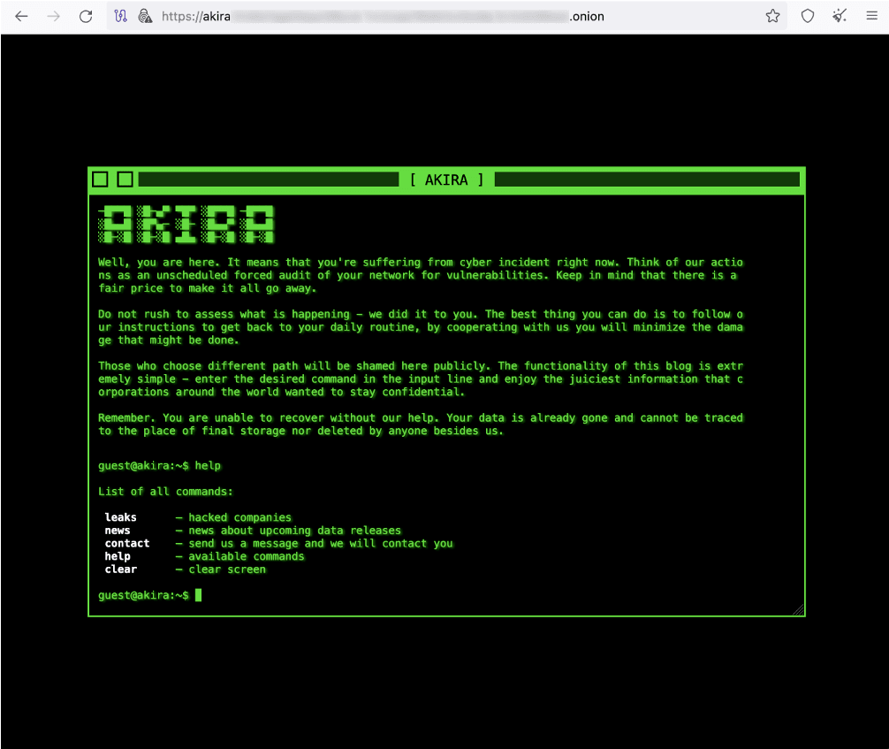Open the Tor circuit display icon
Viewport: 889px width, 749px height.
[x=121, y=16]
